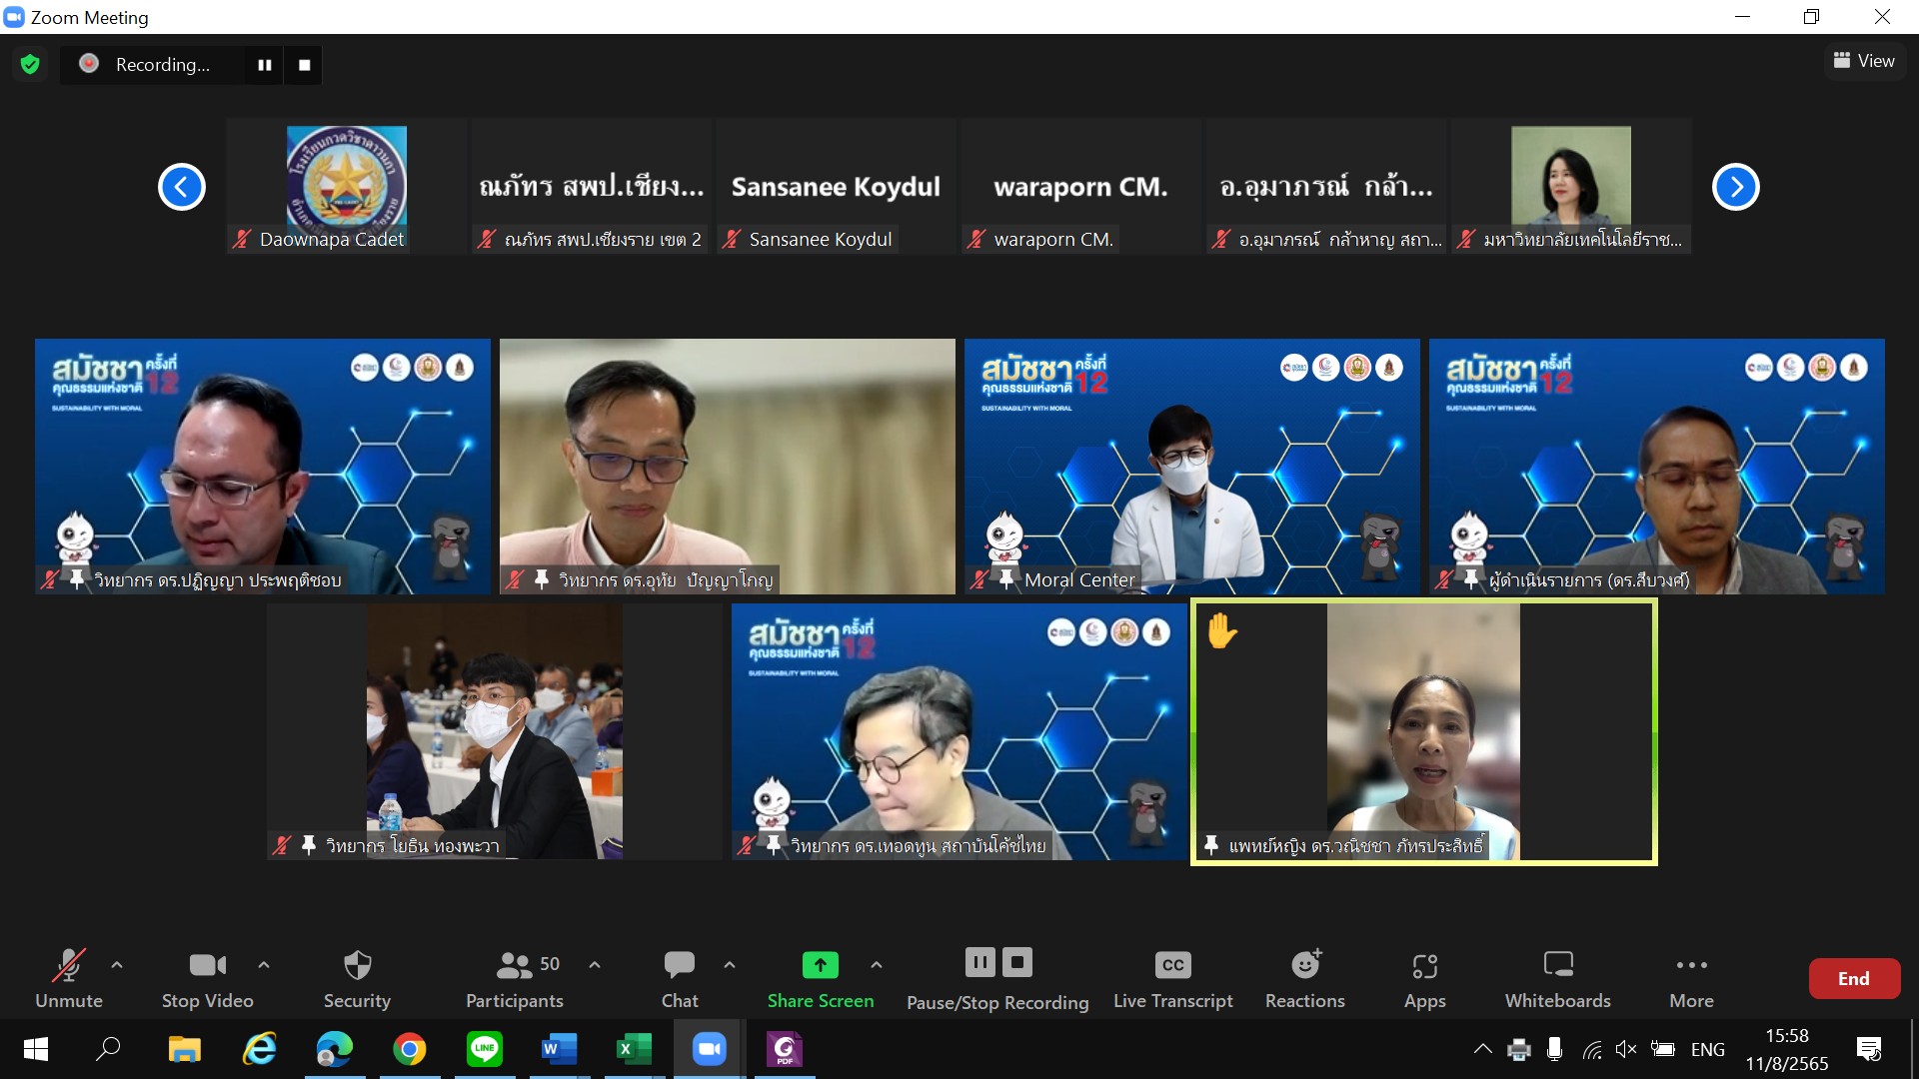Expand the audio options arrow beside Unmute
Viewport: 1919px width, 1079px height.
coord(117,965)
